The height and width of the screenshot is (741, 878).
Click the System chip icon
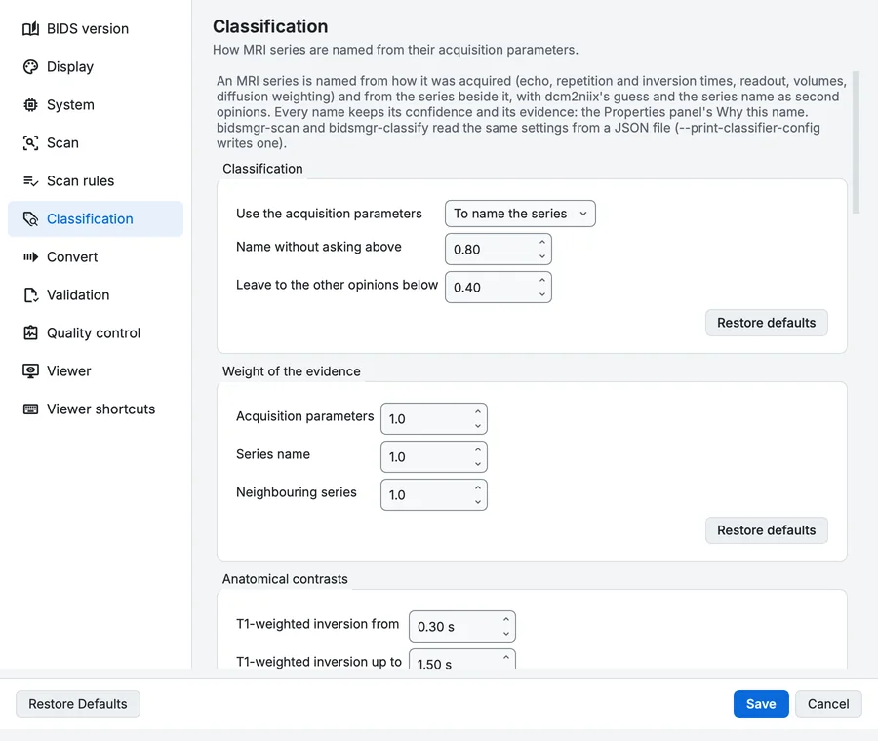pos(31,104)
